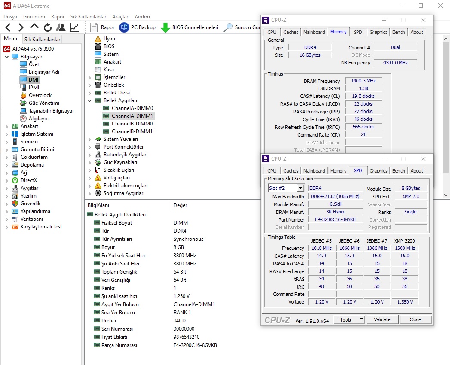Click the Validate button in CPU-Z
The image size is (450, 365).
point(382,319)
